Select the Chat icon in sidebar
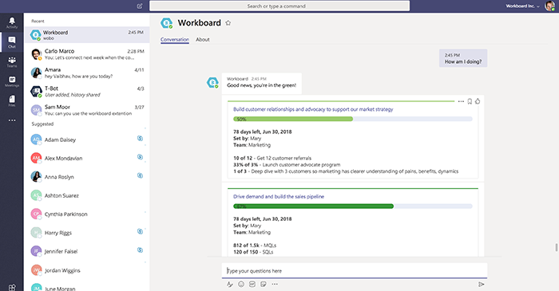The height and width of the screenshot is (291, 559). [x=12, y=42]
